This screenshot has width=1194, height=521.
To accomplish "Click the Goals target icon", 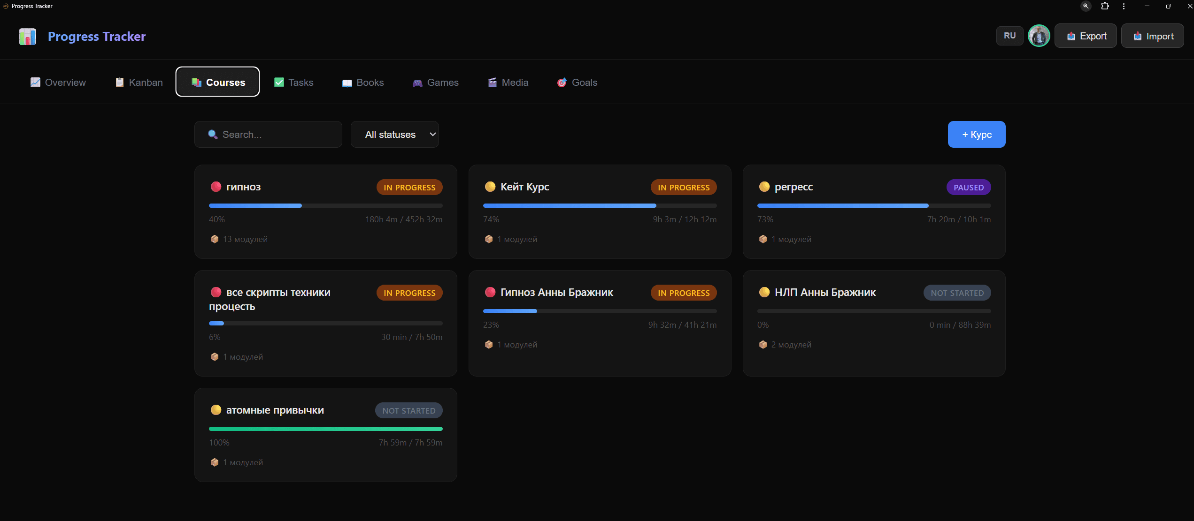I will [x=562, y=83].
